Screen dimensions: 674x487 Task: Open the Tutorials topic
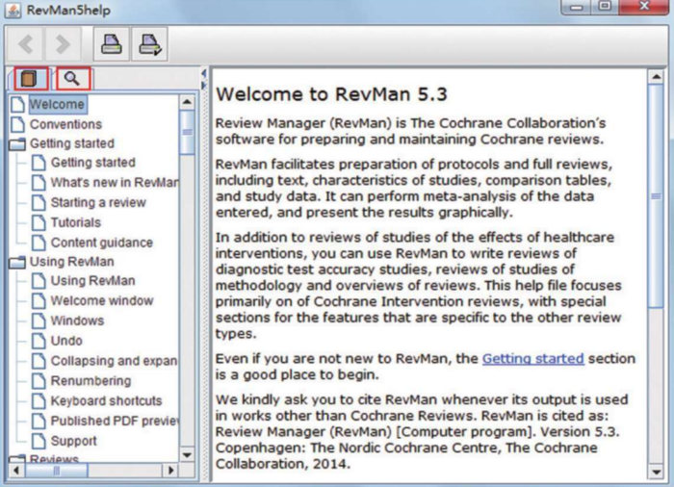point(76,222)
